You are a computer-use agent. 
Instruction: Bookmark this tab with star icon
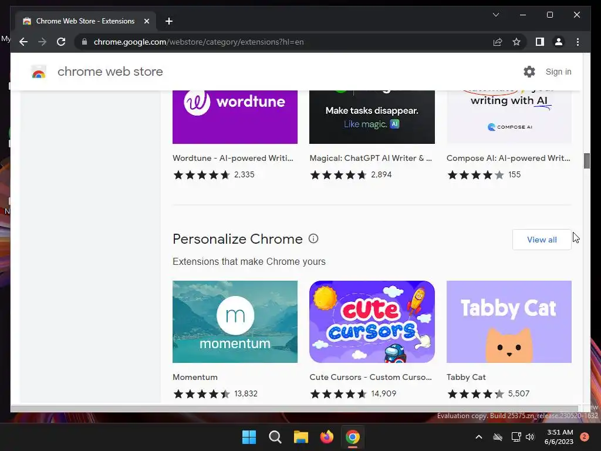coord(516,42)
